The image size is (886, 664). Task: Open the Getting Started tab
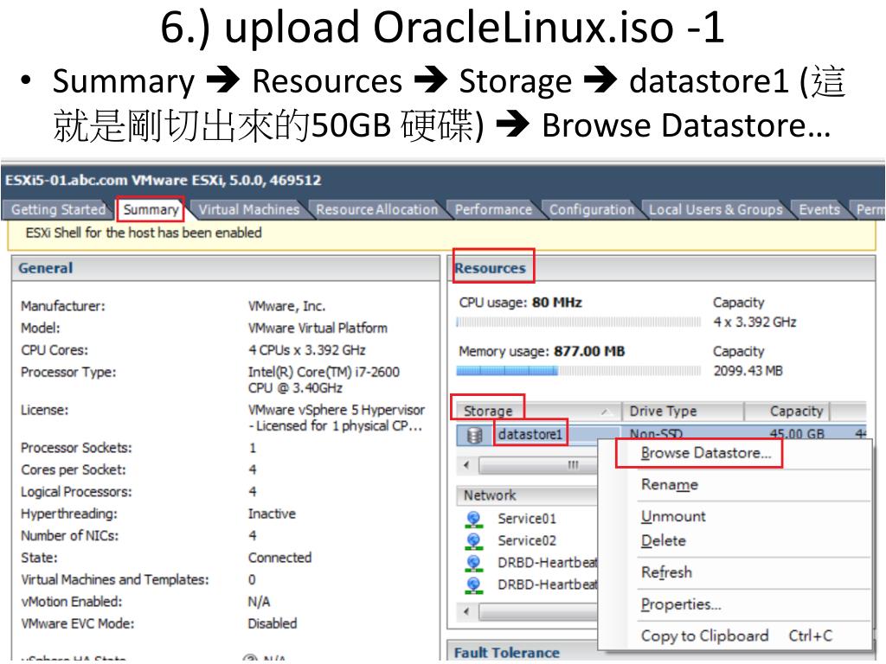coord(58,209)
